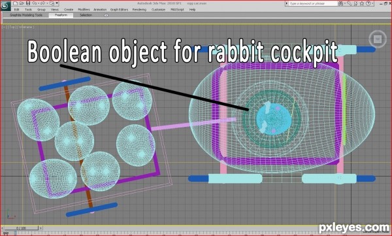Open the Views menu
This screenshot has height=236, width=392.
(55, 10)
